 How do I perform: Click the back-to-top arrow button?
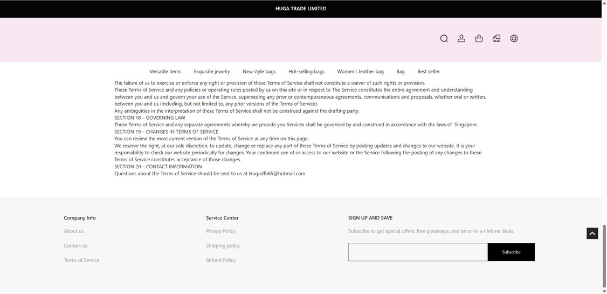pos(592,233)
